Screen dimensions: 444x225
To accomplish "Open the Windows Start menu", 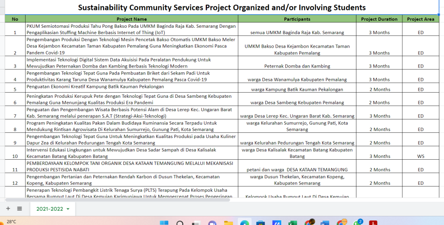I will [164, 222].
